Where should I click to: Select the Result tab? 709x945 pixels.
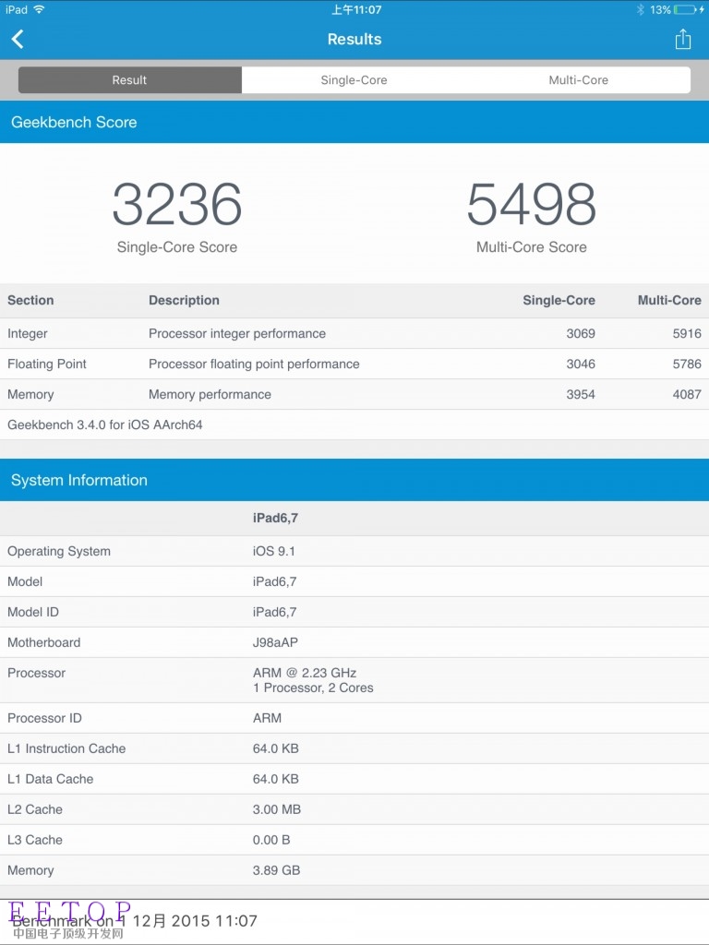tap(129, 80)
